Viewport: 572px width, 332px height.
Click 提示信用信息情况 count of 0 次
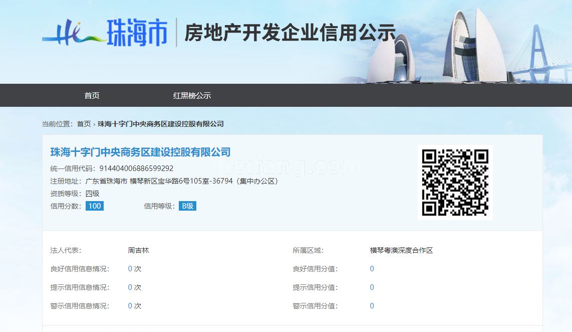[x=135, y=287]
